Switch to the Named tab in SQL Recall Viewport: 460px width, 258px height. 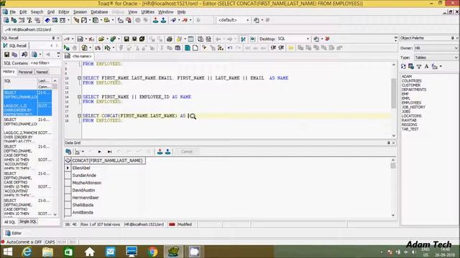[x=42, y=72]
